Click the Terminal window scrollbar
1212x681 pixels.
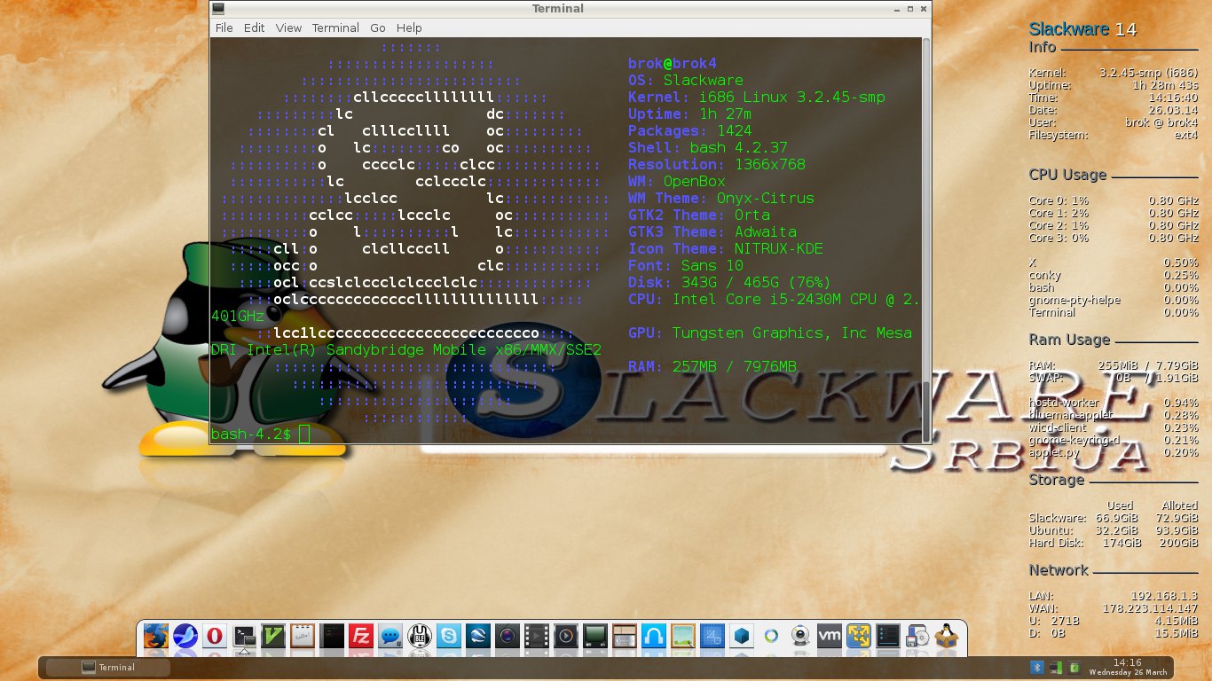click(927, 239)
